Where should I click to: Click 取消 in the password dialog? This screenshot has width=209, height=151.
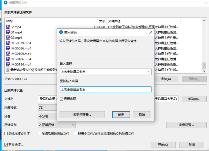coord(142,115)
